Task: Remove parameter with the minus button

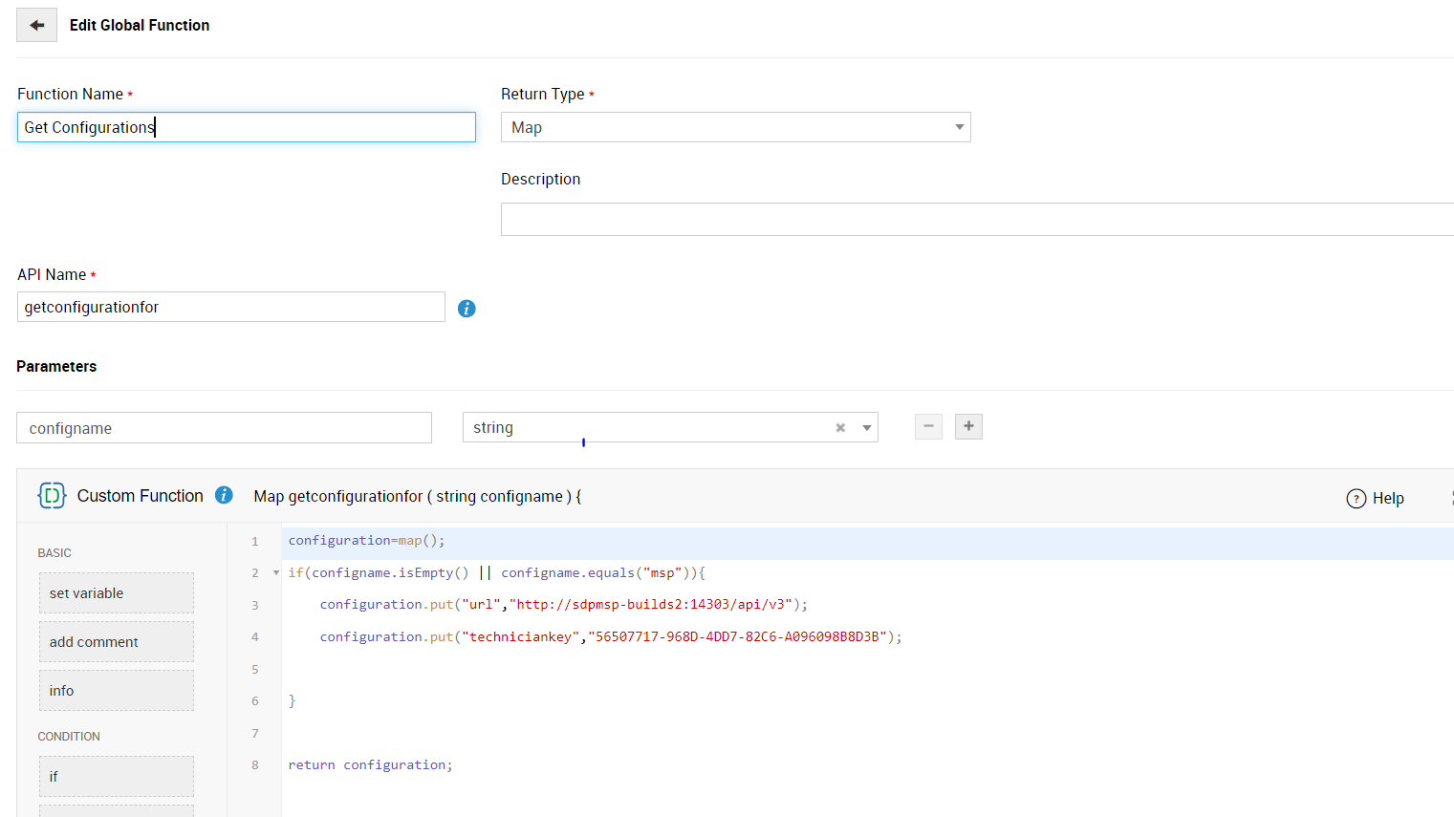Action: click(x=928, y=426)
